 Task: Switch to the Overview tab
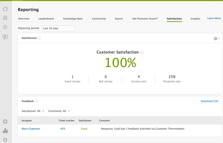coord(24,19)
